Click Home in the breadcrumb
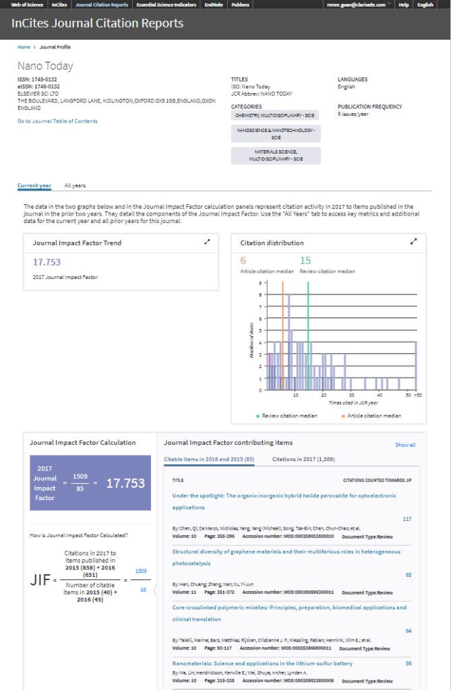Viewport: 451px width, 690px height. tap(24, 47)
